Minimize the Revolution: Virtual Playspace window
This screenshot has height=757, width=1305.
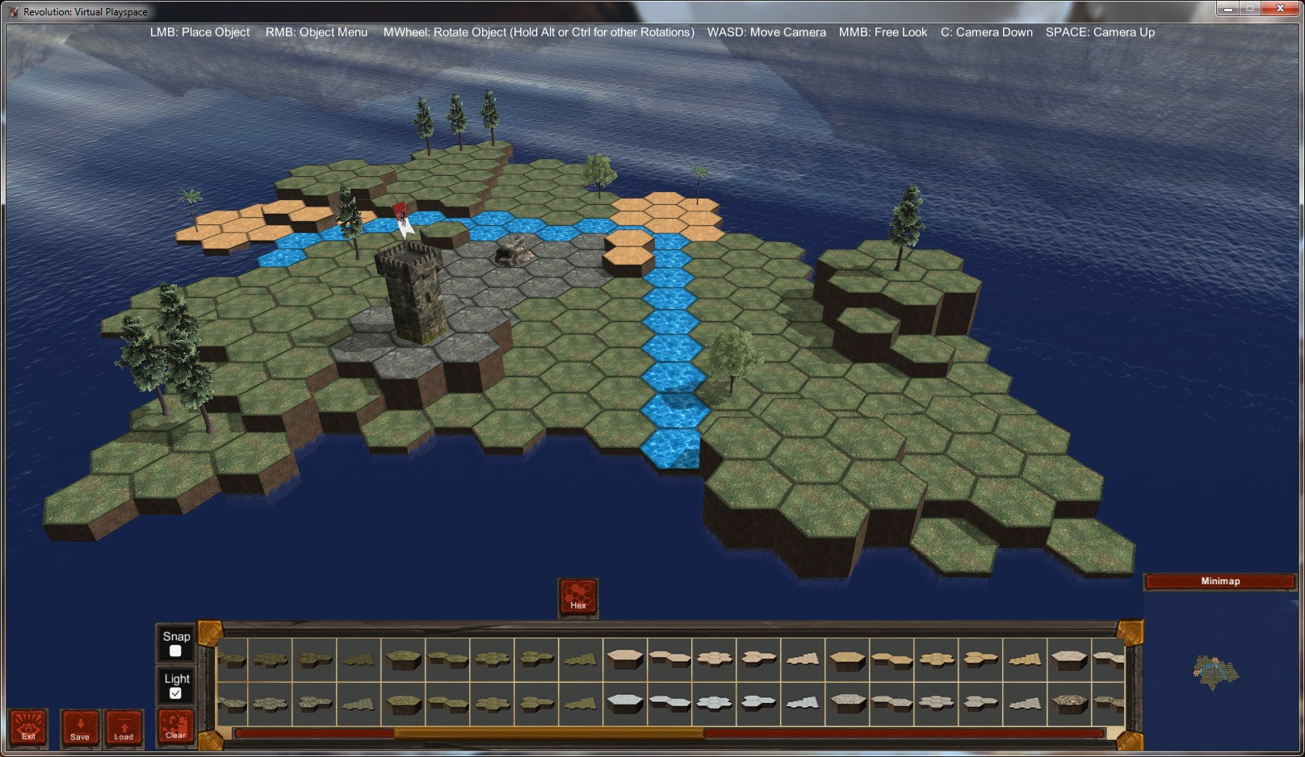point(1228,9)
